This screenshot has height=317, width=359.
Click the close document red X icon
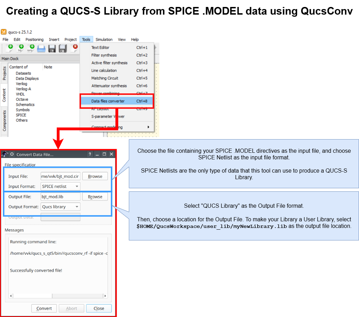(75, 48)
